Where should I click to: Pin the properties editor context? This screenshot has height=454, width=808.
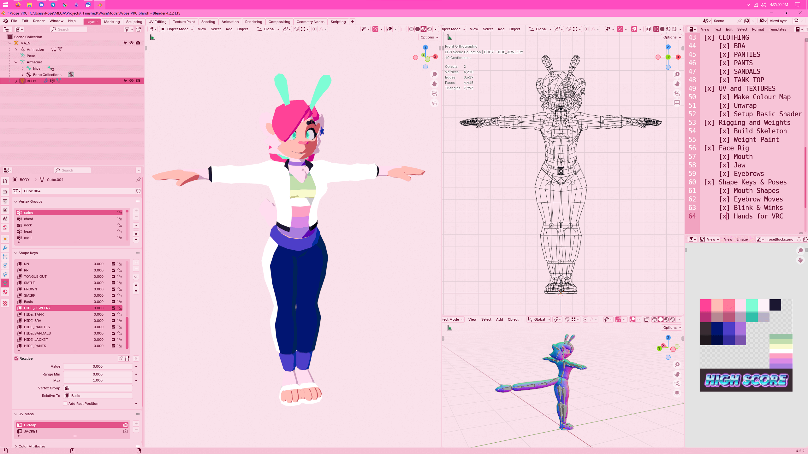coord(138,180)
